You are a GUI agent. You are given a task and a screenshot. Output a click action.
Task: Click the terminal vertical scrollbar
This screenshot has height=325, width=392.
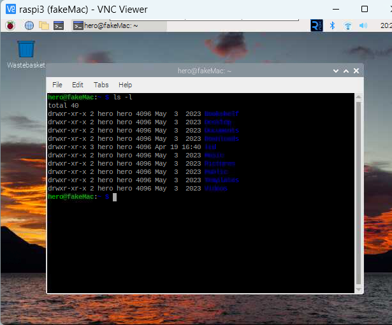click(358, 191)
